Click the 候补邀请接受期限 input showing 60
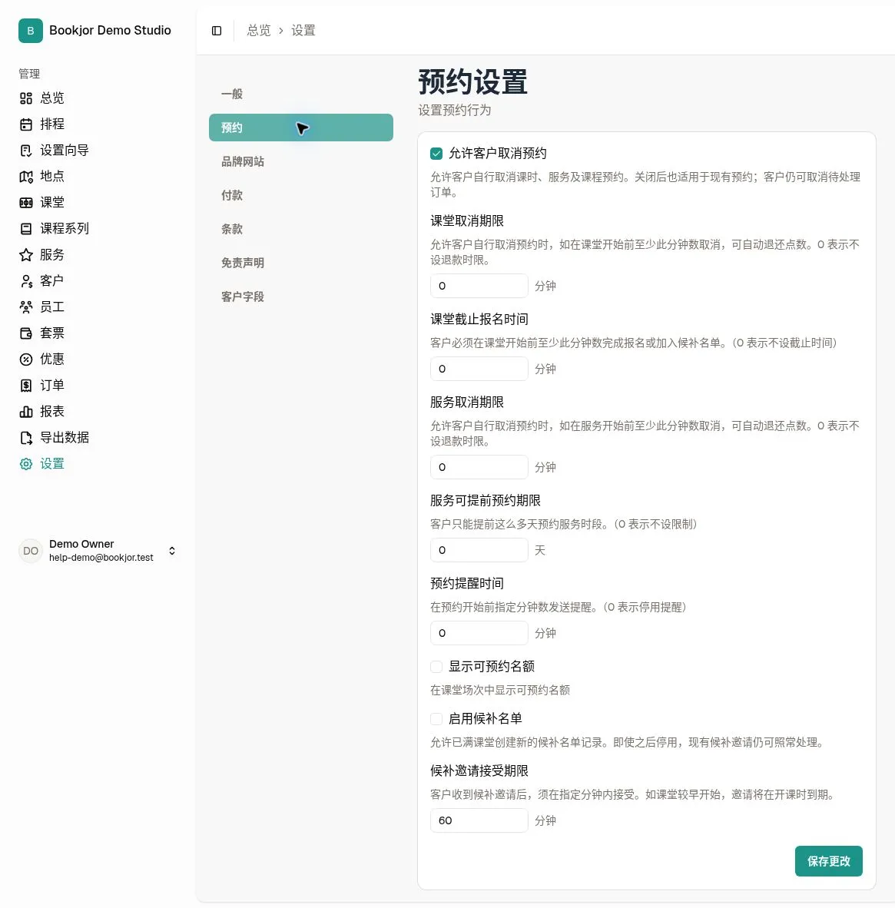895x908 pixels. (x=479, y=820)
